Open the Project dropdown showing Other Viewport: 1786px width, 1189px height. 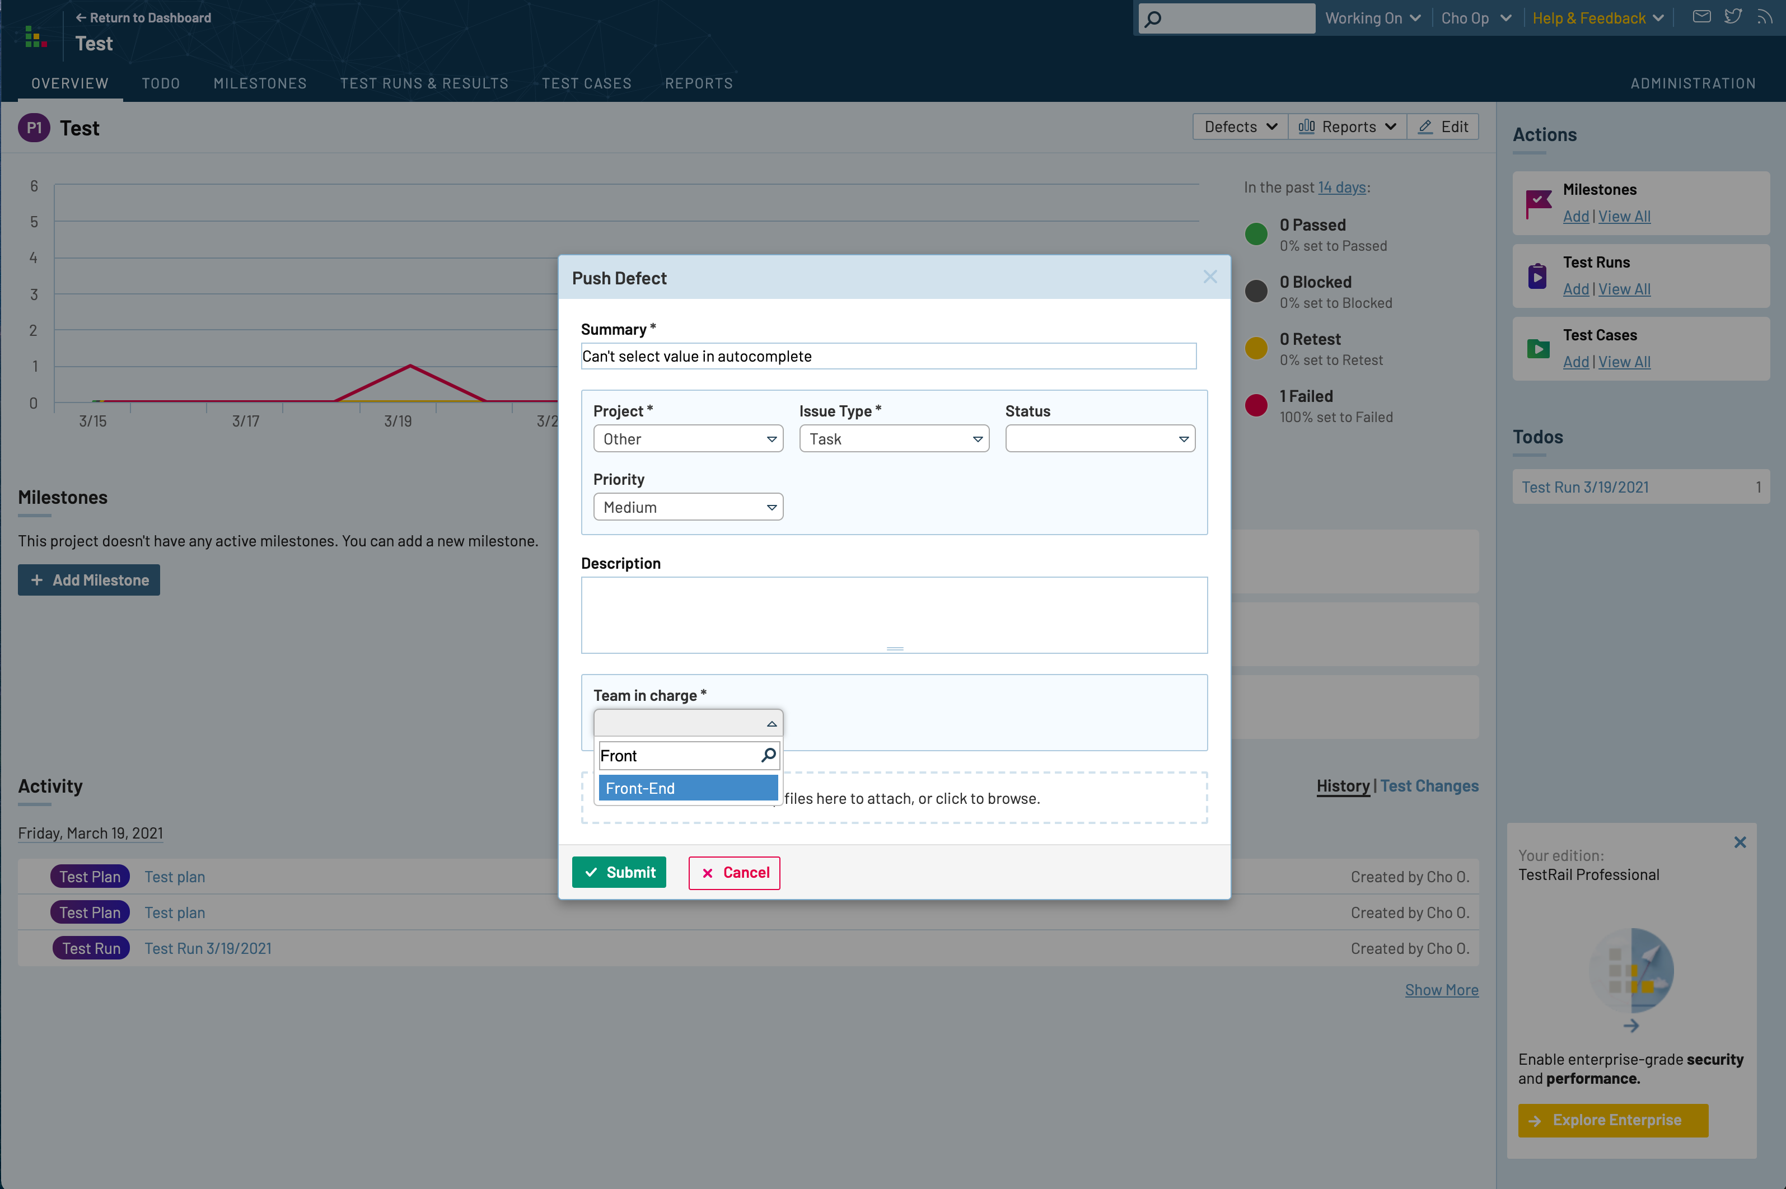[x=688, y=439]
